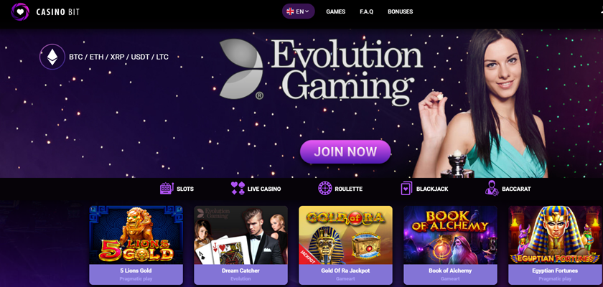Viewport: 603px width, 287px height.
Task: Expand the EN language dropdown
Action: (299, 11)
